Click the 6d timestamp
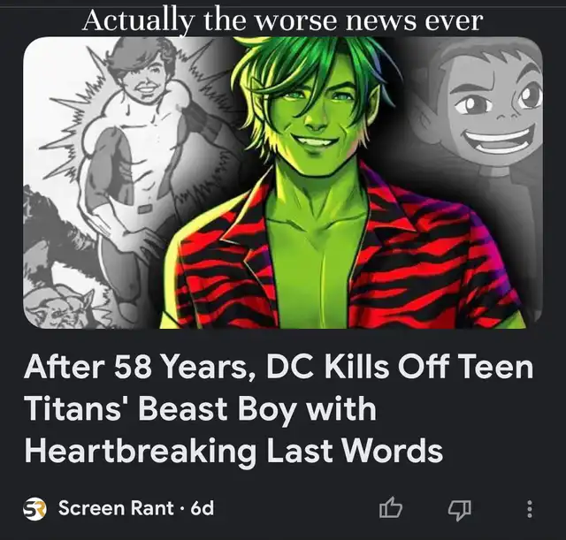This screenshot has width=566, height=540. pos(203,508)
